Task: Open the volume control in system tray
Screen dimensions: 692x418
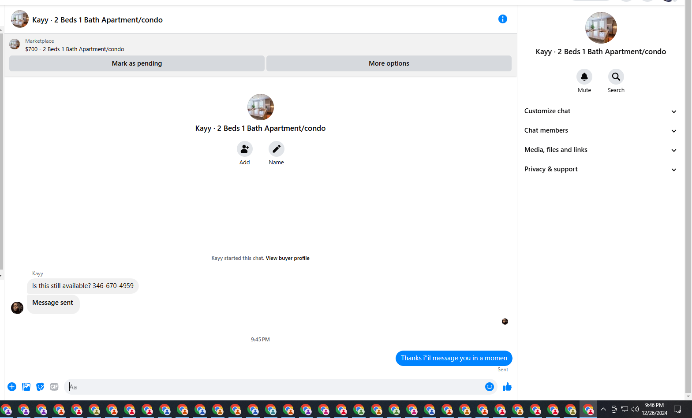Action: point(635,409)
